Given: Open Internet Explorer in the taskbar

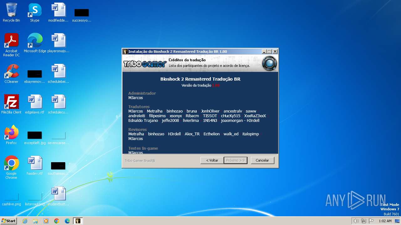Looking at the screenshot, I should tap(25, 221).
